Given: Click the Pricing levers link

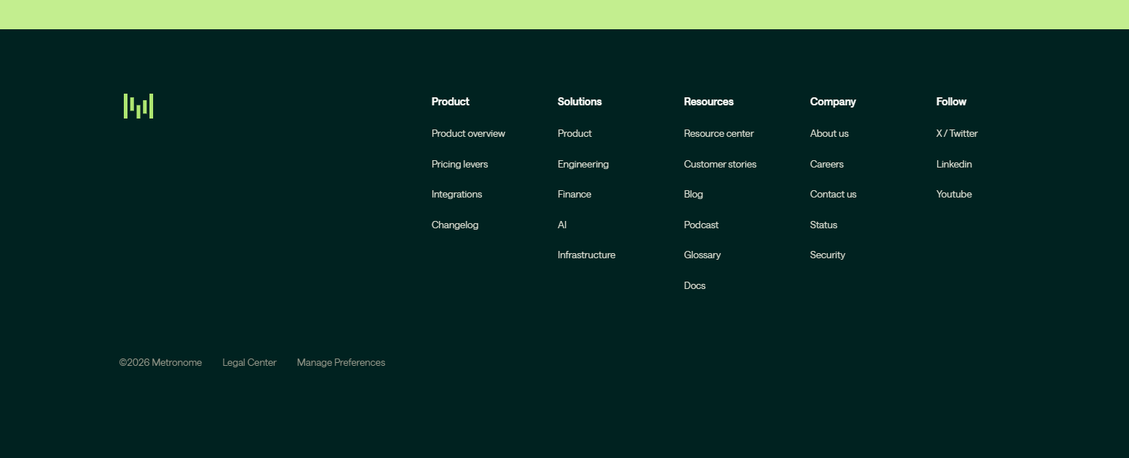Looking at the screenshot, I should 459,164.
